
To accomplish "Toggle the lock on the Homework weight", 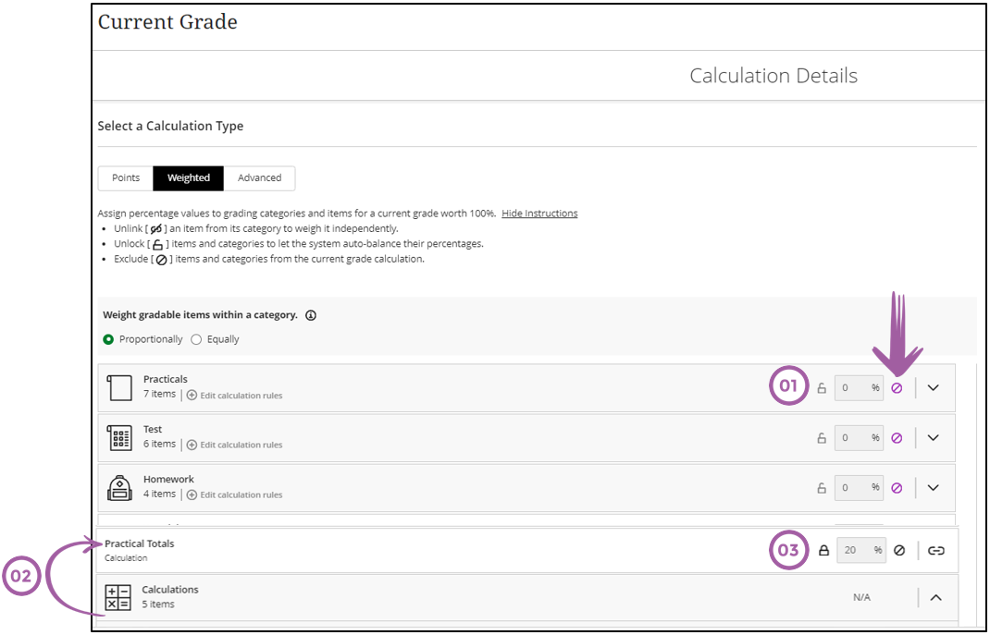I will 822,487.
